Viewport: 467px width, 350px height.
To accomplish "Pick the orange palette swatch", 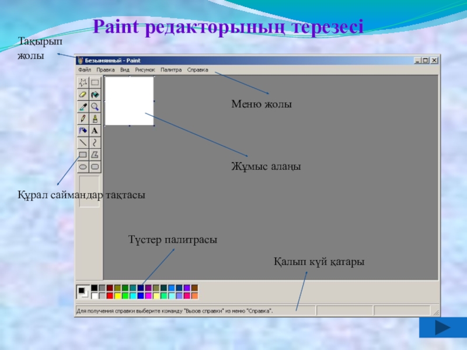I will (x=194, y=296).
